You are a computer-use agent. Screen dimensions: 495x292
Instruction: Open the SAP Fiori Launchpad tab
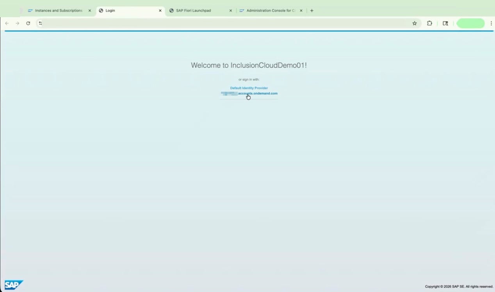pos(200,11)
